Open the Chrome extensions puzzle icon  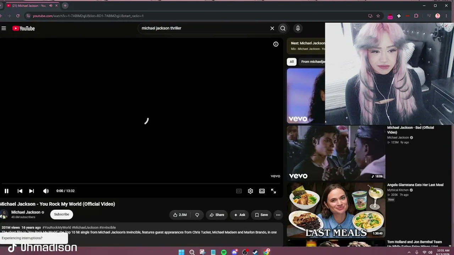[x=416, y=16]
